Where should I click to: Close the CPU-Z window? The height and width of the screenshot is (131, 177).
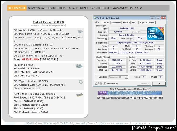163,18
